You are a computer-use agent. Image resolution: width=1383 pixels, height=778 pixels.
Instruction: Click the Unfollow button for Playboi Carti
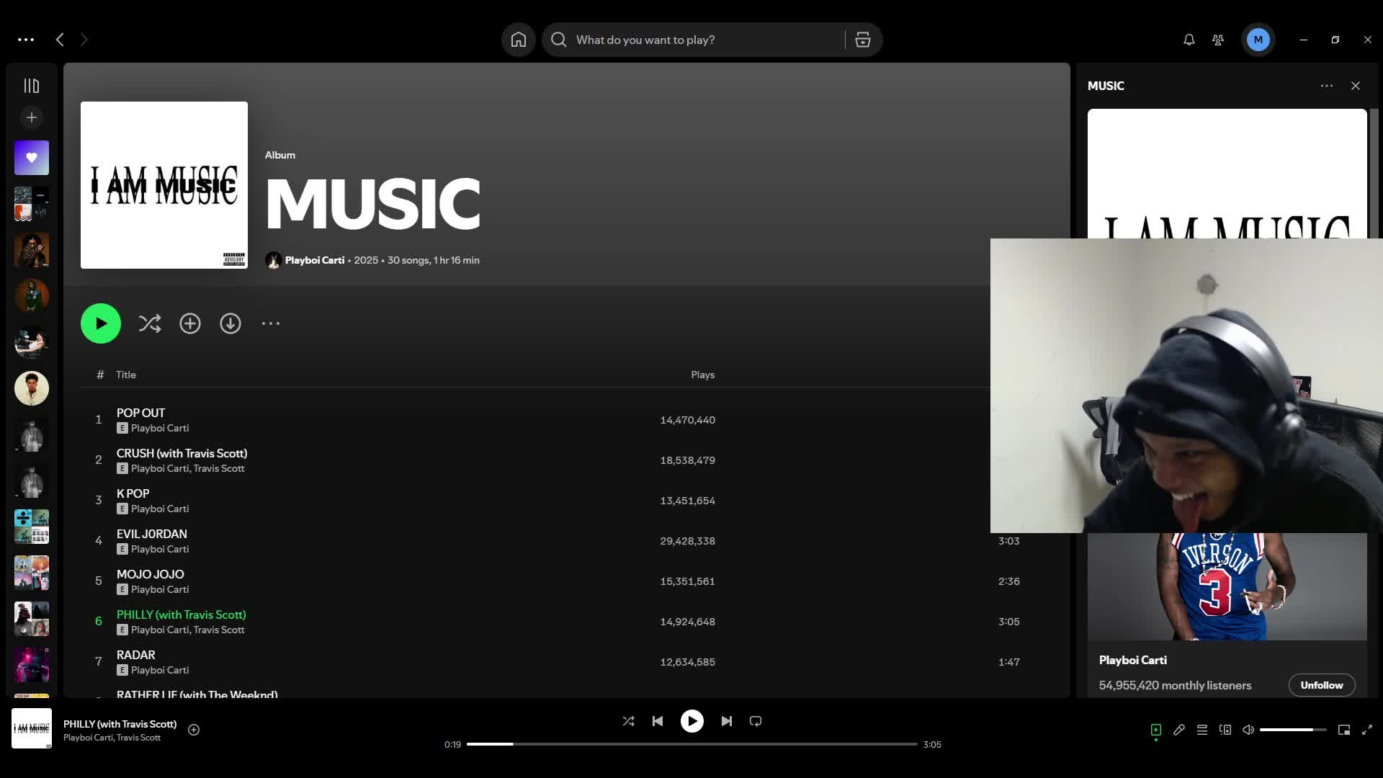click(x=1322, y=685)
